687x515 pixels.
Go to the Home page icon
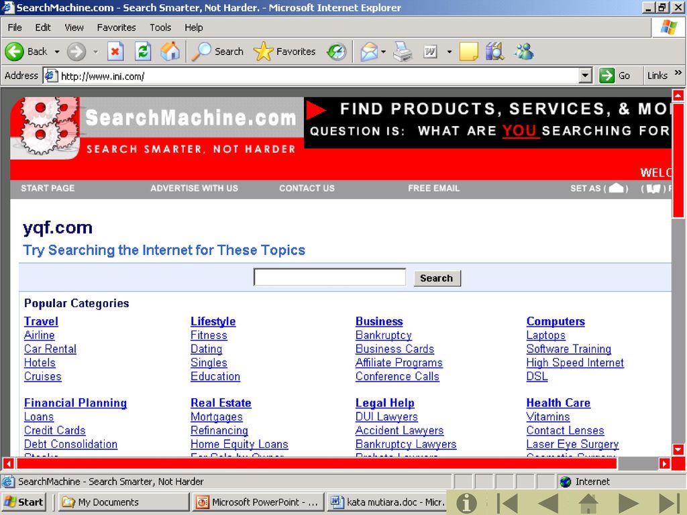(x=170, y=52)
